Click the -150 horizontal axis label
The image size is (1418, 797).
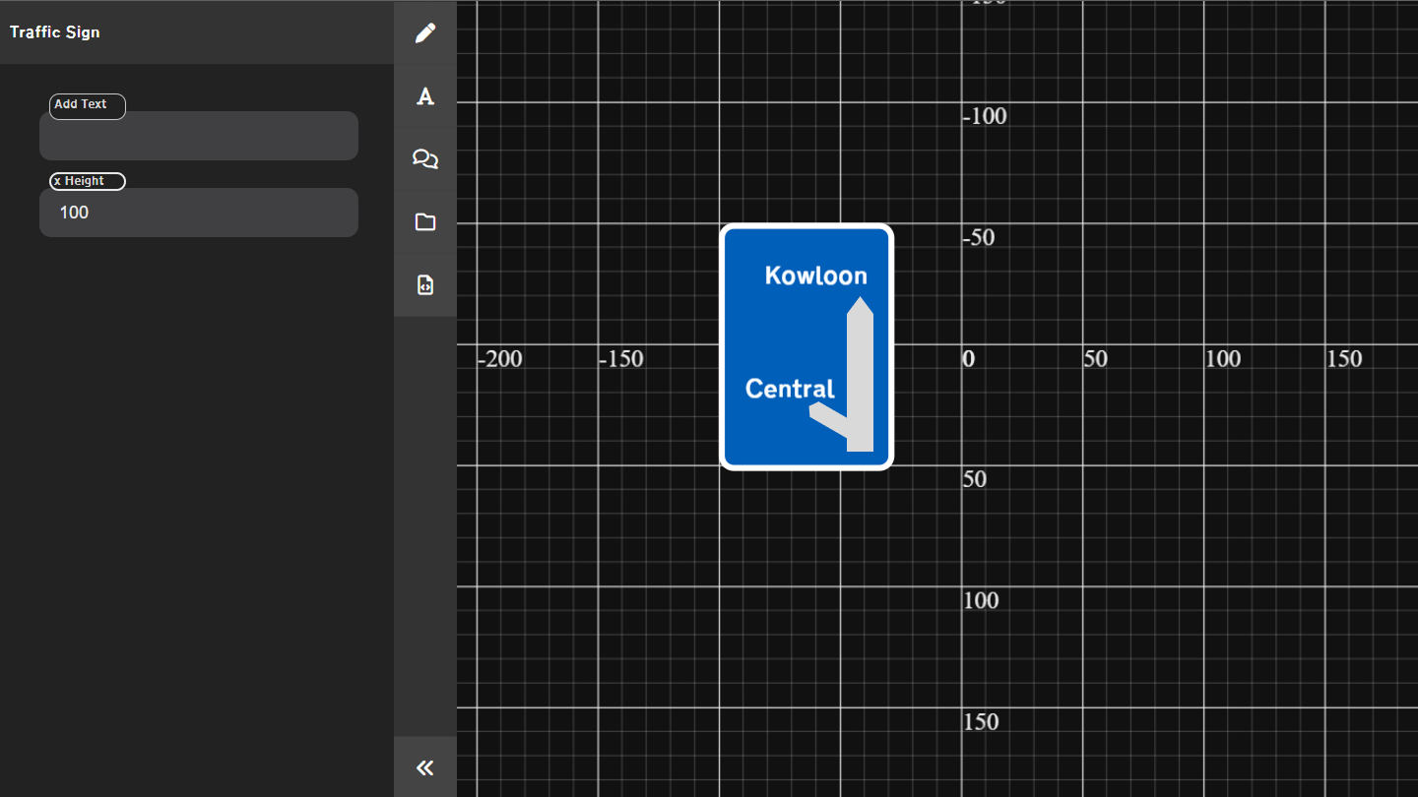tap(621, 359)
